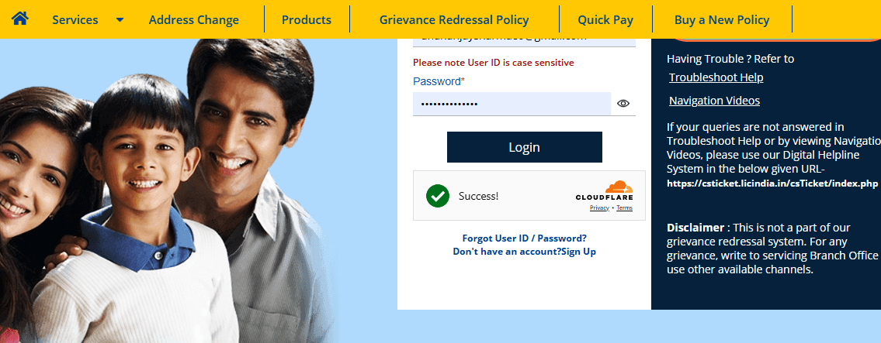
Task: Open the Services menu
Action: click(x=75, y=20)
